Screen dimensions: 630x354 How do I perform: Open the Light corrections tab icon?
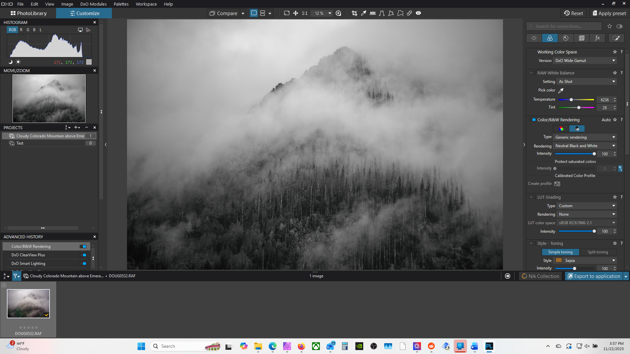(x=534, y=38)
